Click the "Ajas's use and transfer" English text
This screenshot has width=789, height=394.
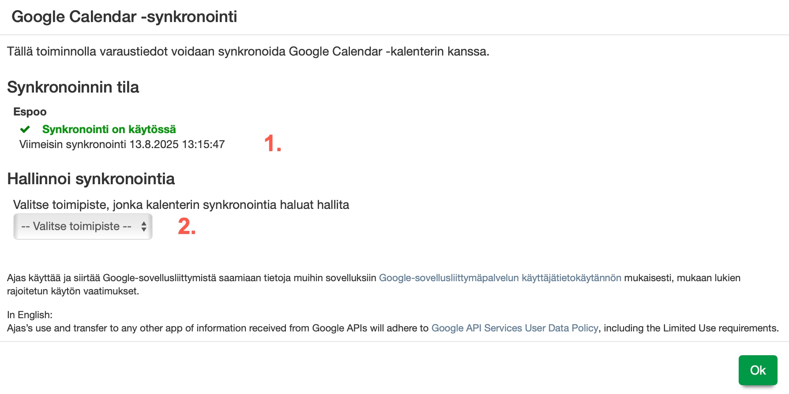[217, 328]
